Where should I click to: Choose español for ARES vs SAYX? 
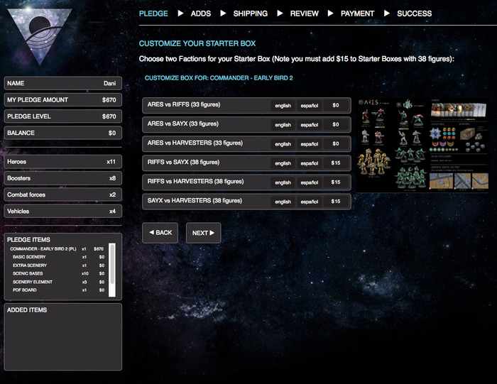click(309, 125)
